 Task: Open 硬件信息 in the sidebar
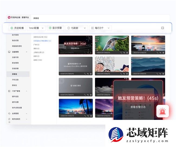pos(15,96)
